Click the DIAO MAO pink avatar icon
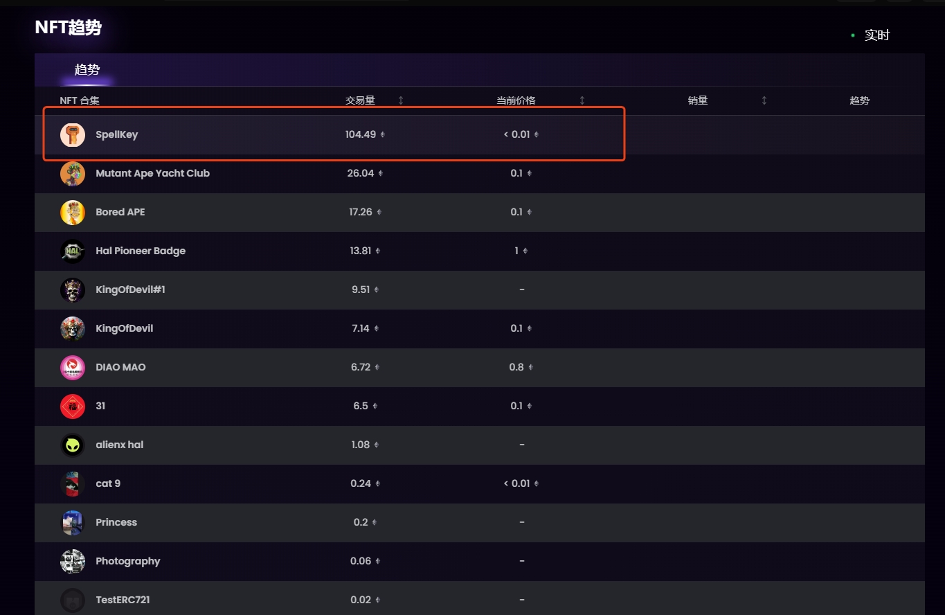 coord(73,368)
